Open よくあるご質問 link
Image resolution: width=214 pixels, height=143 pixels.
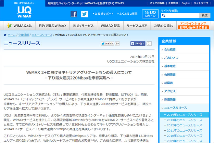(x=128, y=14)
